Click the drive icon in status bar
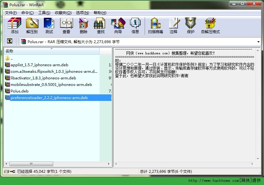The width and height of the screenshot is (264, 185). 7,171
